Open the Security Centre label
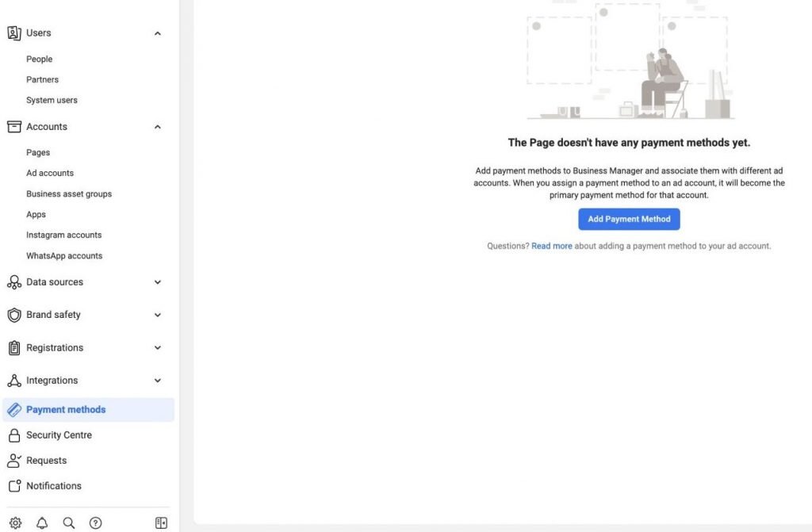Image resolution: width=812 pixels, height=532 pixels. coord(59,435)
